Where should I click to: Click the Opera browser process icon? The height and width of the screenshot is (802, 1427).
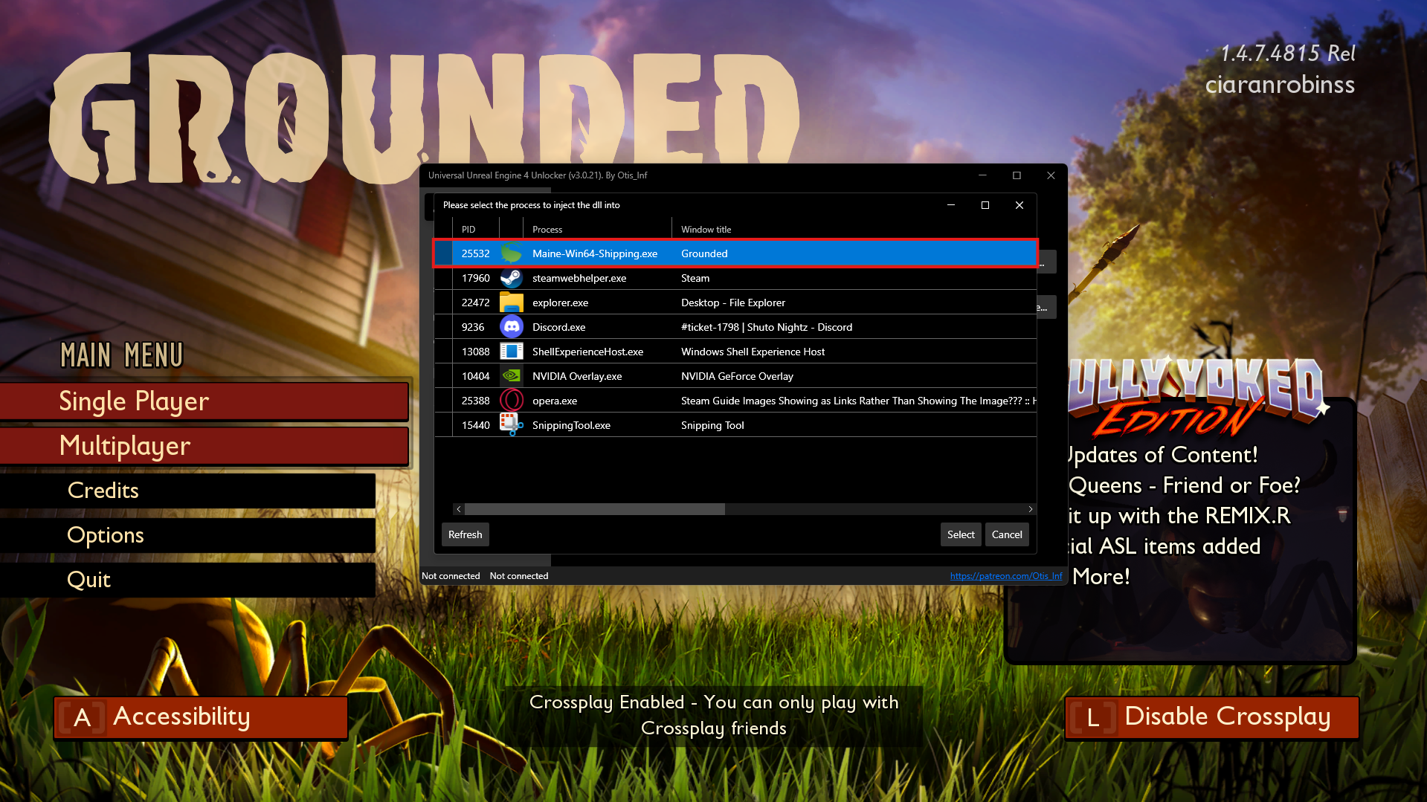(512, 401)
